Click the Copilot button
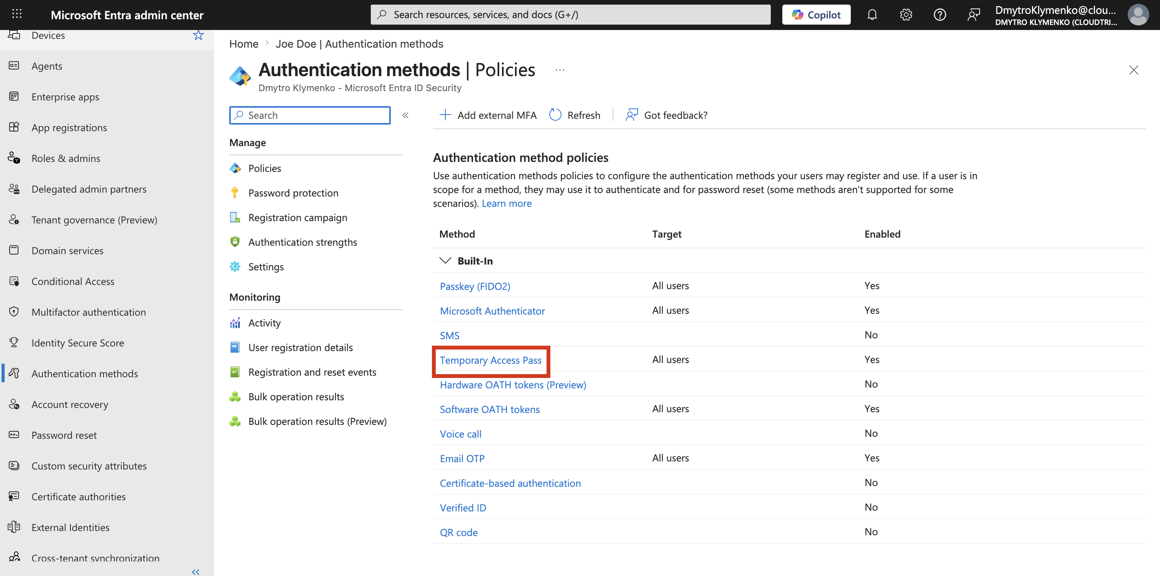 816,14
